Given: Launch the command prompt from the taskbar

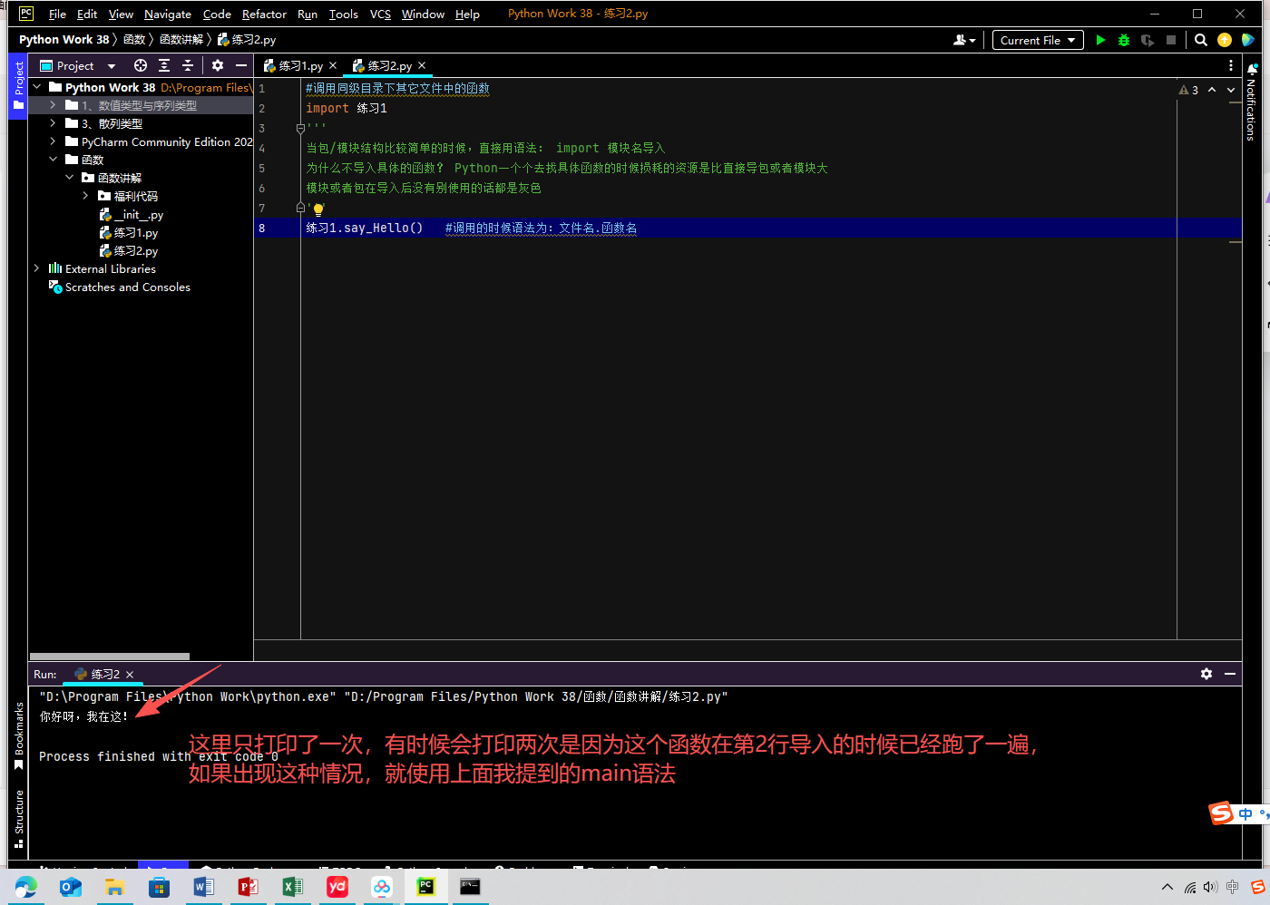Looking at the screenshot, I should 470,887.
